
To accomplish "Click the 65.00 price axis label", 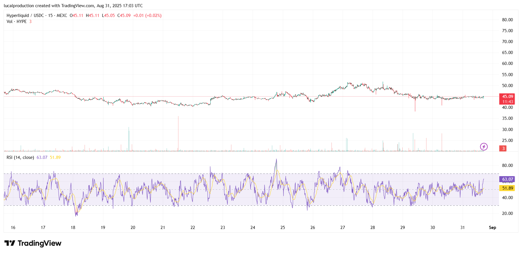I will coord(507,53).
